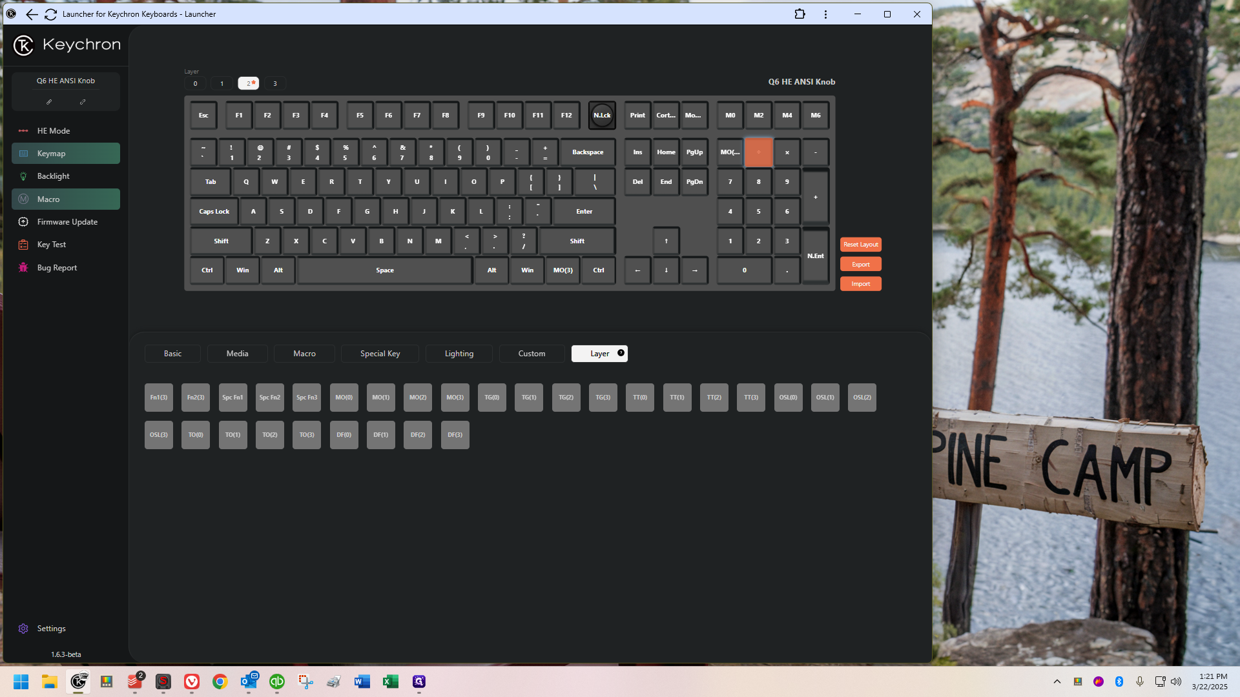Image resolution: width=1240 pixels, height=697 pixels.
Task: Click the Import button
Action: tap(860, 284)
